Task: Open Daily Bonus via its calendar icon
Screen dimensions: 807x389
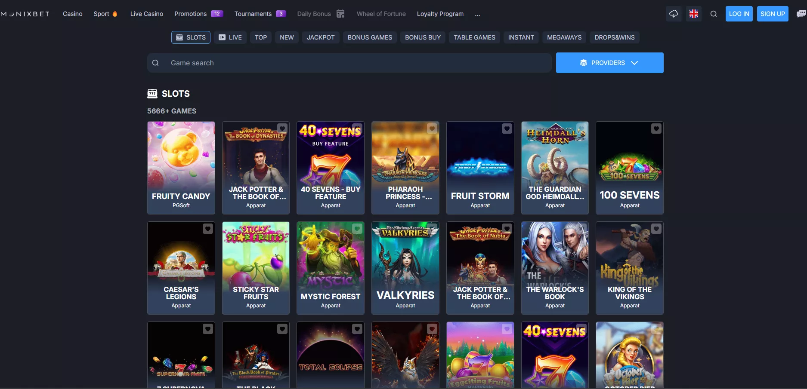Action: (x=340, y=13)
